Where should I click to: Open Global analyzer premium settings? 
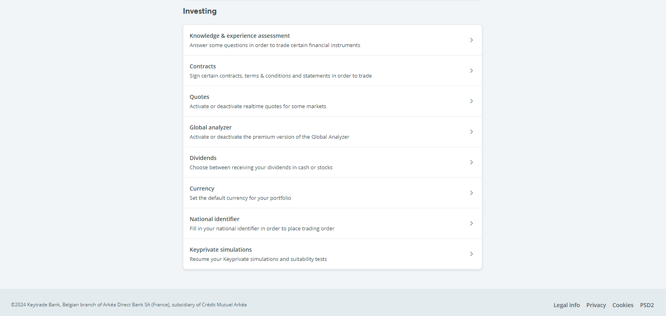coord(211,127)
